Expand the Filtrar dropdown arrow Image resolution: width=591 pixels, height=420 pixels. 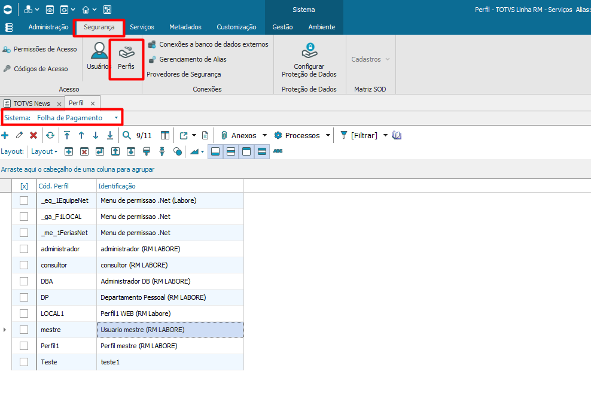[385, 135]
